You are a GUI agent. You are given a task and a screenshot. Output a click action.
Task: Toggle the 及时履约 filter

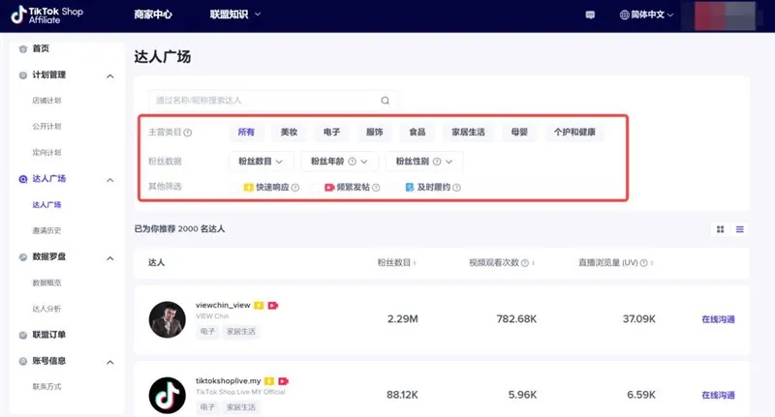coord(432,187)
